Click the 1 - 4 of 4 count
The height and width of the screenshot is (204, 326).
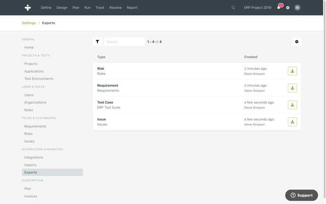click(154, 42)
